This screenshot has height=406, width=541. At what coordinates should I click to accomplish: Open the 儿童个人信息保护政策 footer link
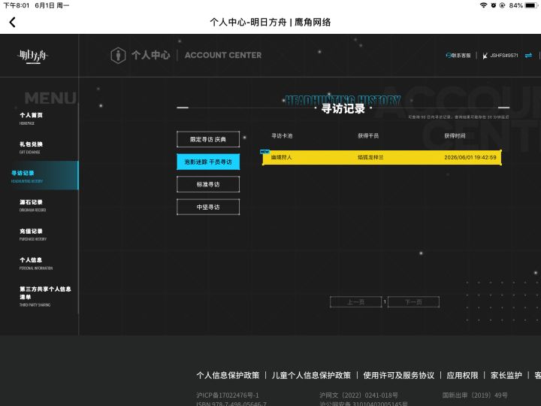point(311,375)
